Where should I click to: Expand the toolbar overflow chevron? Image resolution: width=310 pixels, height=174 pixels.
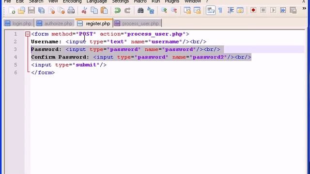tap(304, 8)
